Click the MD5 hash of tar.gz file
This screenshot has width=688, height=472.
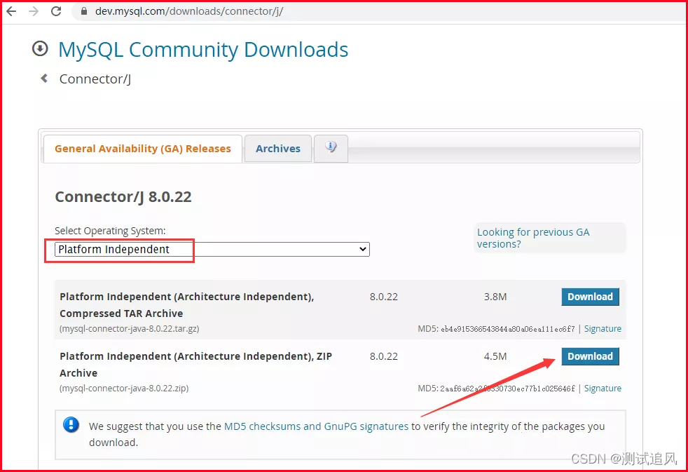(508, 329)
